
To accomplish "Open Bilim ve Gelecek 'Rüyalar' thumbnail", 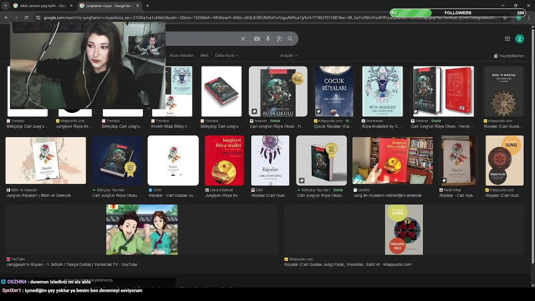I will pos(46,161).
